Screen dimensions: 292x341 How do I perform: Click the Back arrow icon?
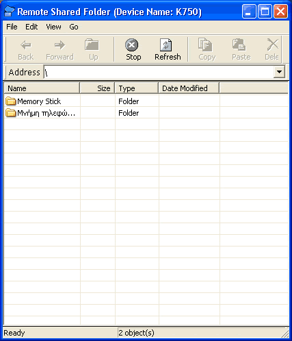[x=26, y=45]
